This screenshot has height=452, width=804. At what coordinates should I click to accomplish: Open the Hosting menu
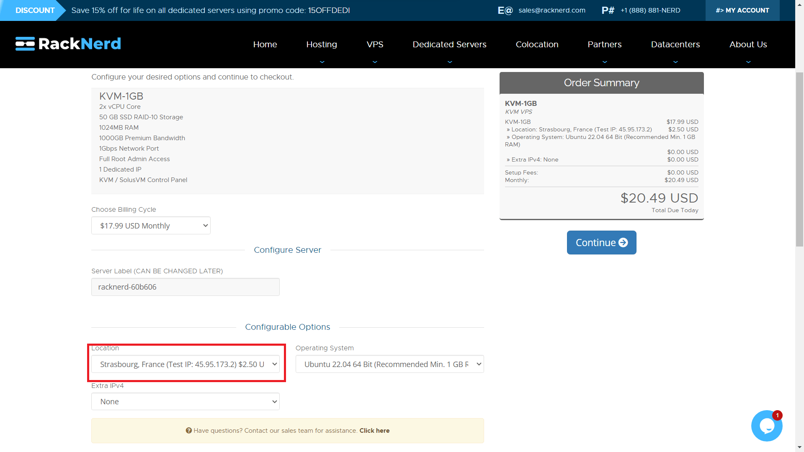pos(322,44)
